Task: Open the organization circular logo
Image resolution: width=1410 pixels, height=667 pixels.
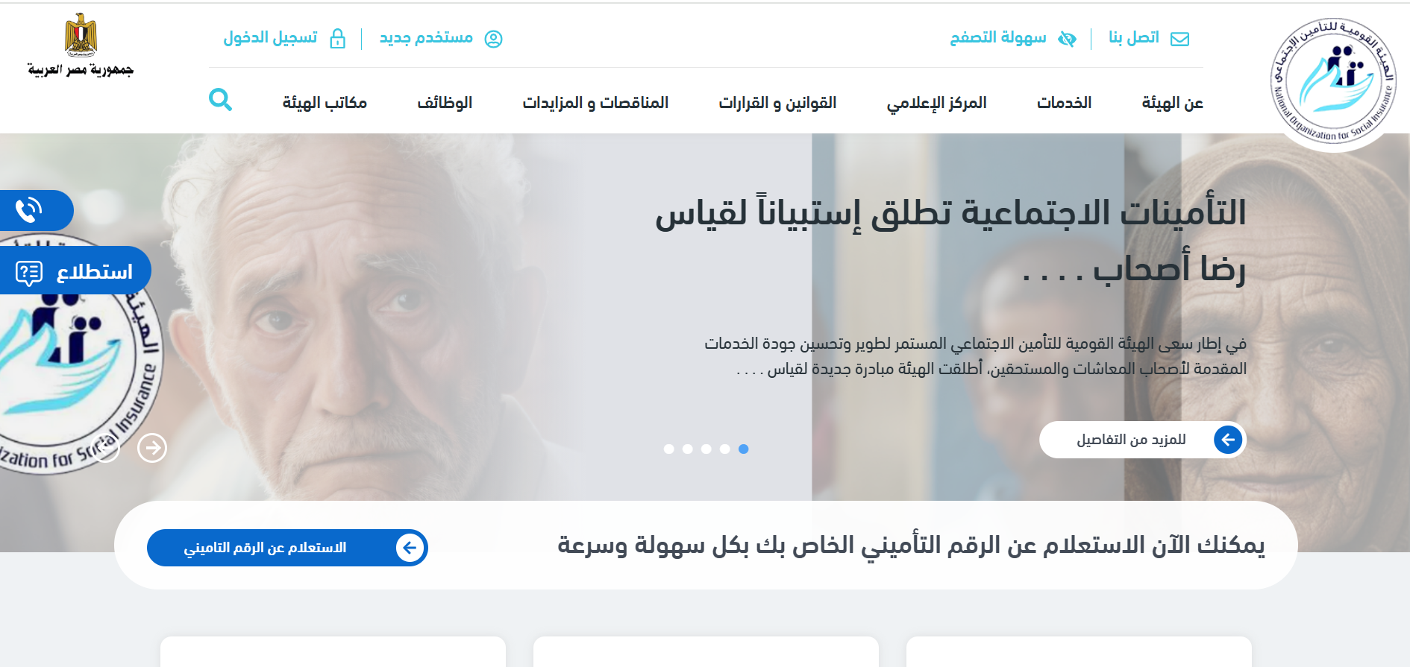Action: point(1333,80)
